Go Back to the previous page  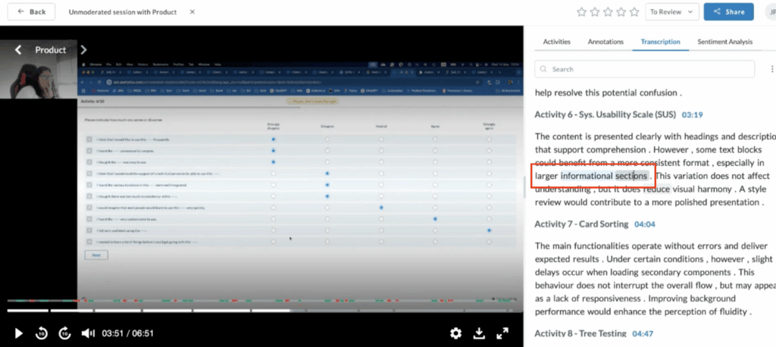31,12
